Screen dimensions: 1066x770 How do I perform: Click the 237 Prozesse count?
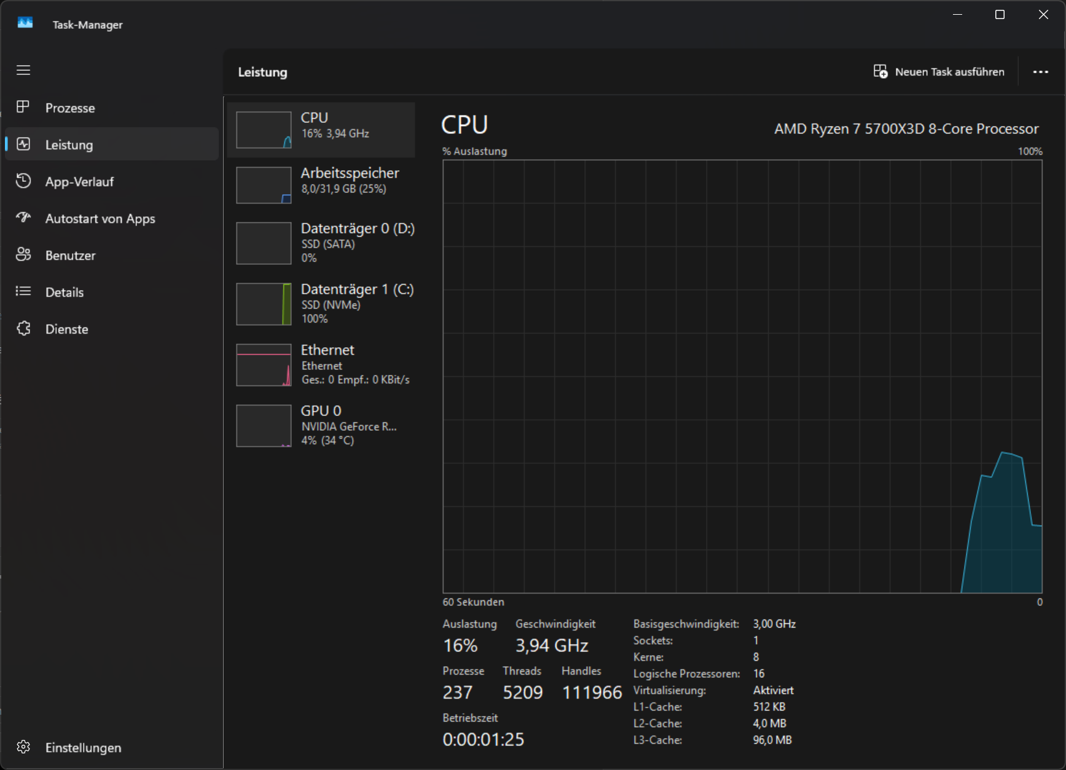coord(457,693)
